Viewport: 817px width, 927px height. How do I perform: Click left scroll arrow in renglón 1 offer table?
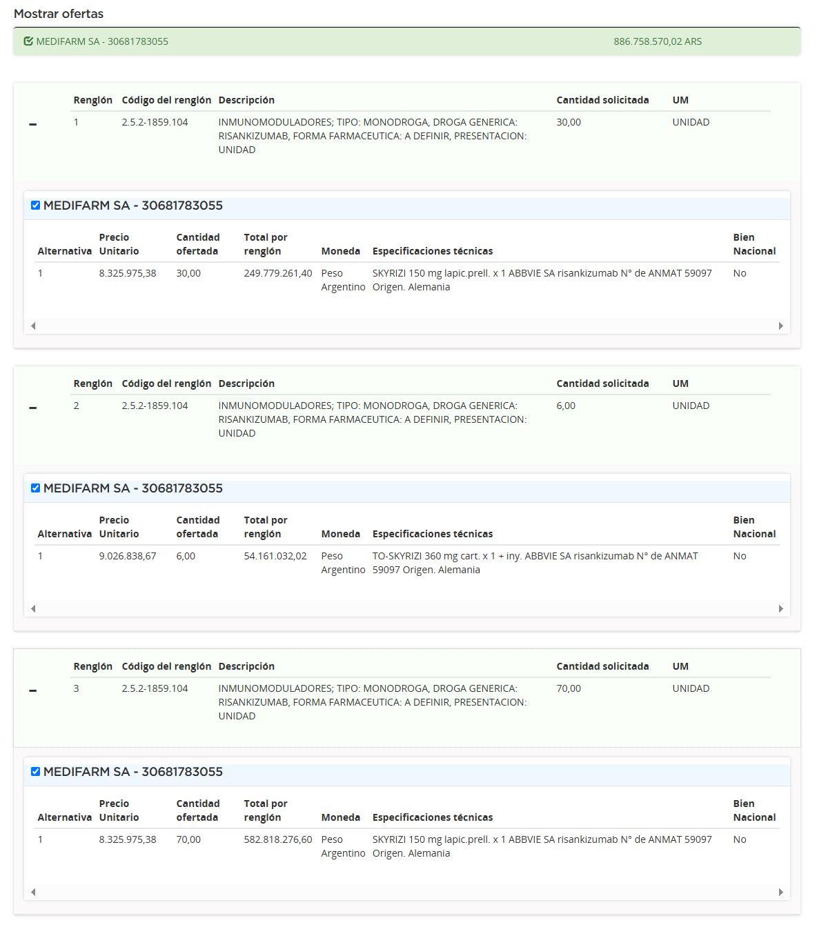click(33, 326)
